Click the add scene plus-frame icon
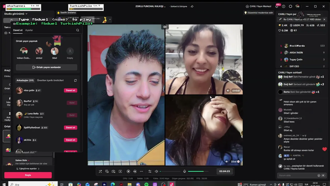This screenshot has width=330, height=186. (120, 171)
